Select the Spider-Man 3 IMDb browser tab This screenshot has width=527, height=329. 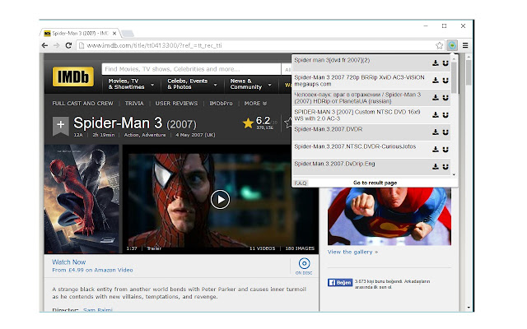coord(79,33)
